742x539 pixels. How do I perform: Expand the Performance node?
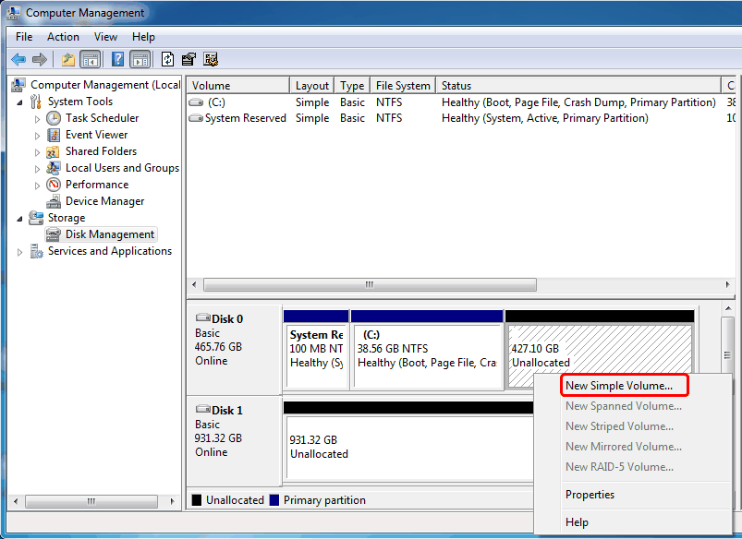click(37, 186)
